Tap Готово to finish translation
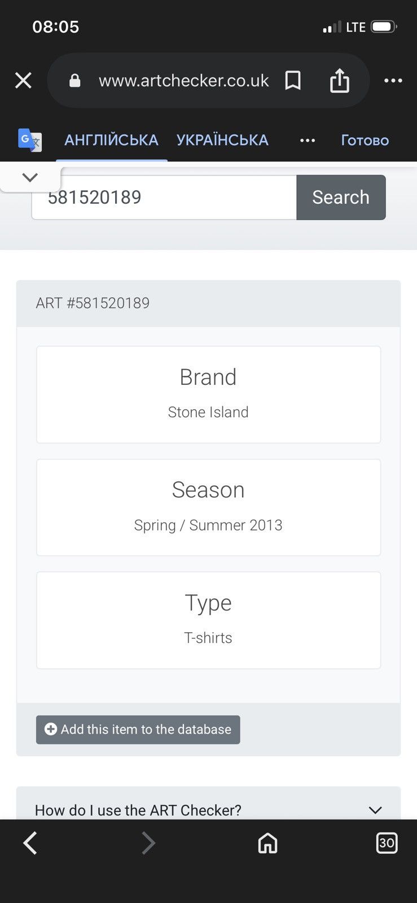Image resolution: width=417 pixels, height=903 pixels. (365, 140)
